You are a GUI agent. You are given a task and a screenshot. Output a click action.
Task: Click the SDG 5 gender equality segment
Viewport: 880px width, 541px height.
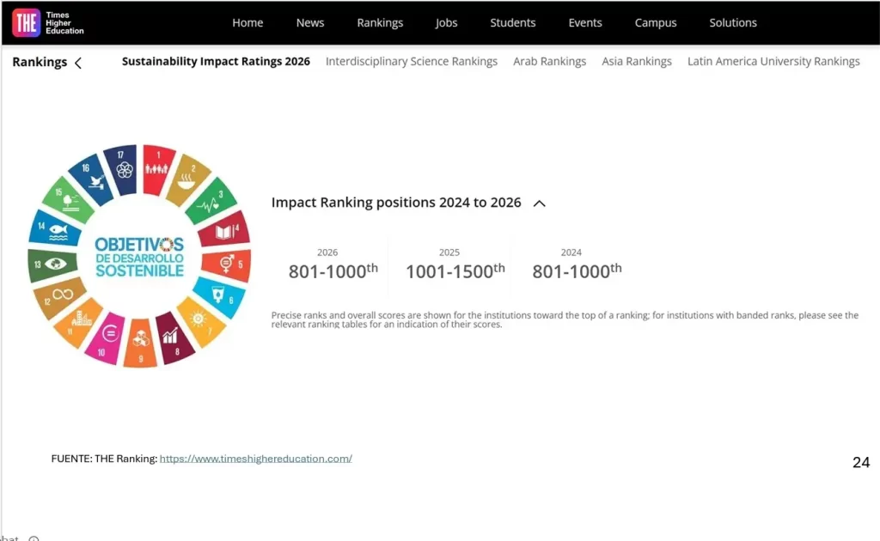point(228,264)
